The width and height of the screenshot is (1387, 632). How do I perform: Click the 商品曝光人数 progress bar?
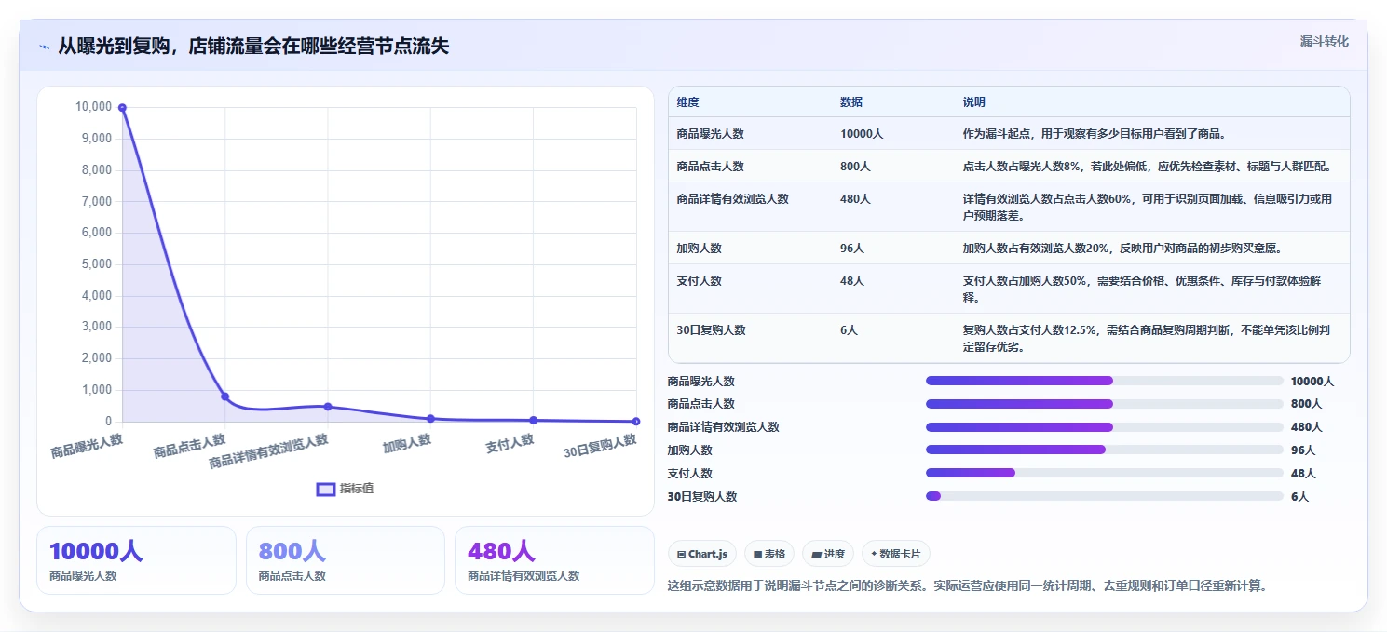(1105, 381)
